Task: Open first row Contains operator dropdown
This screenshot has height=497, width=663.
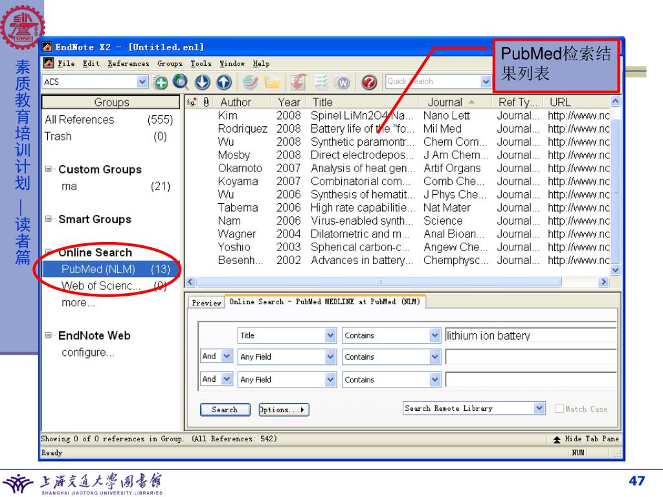Action: (434, 335)
